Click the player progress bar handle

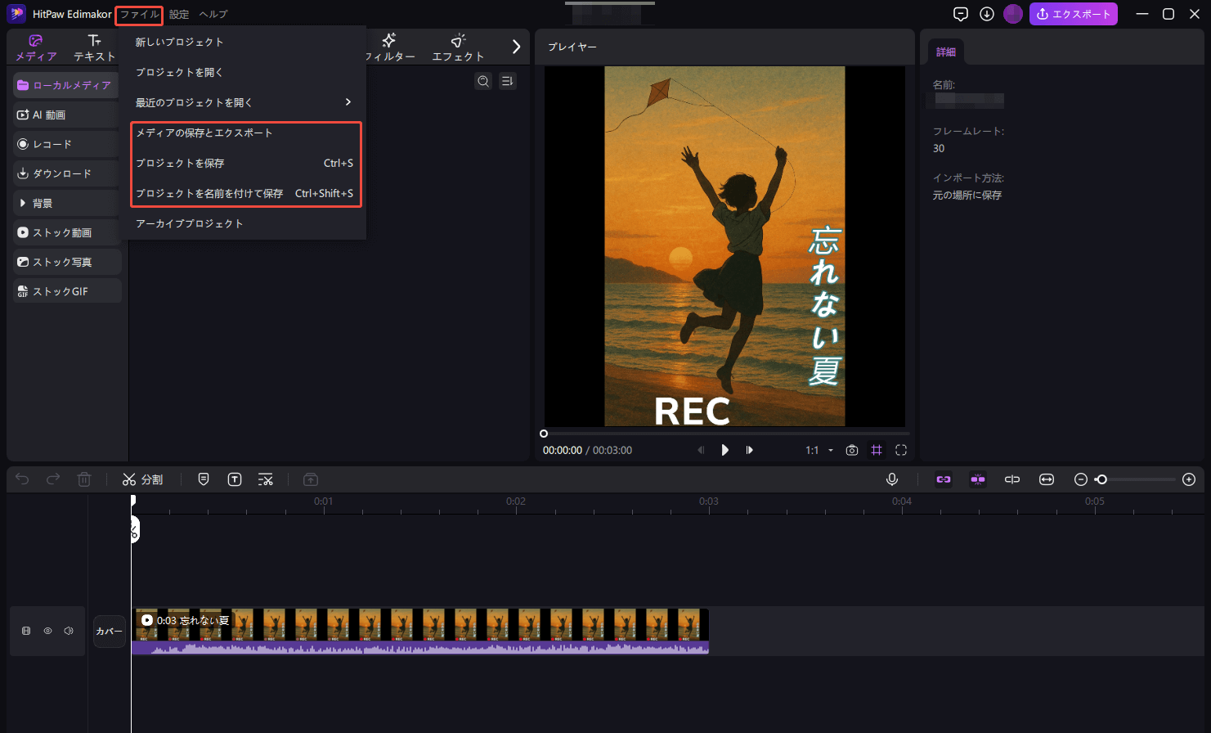tap(544, 434)
